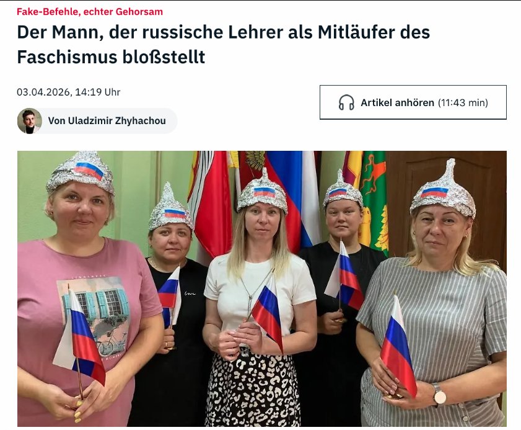Click the large red flag in the background
The image size is (521, 430).
click(212, 203)
